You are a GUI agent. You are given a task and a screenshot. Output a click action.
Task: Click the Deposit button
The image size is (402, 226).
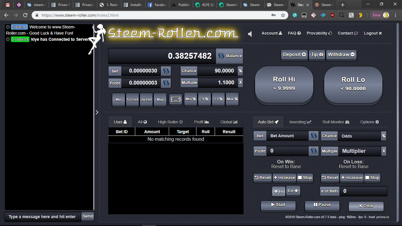click(x=294, y=55)
